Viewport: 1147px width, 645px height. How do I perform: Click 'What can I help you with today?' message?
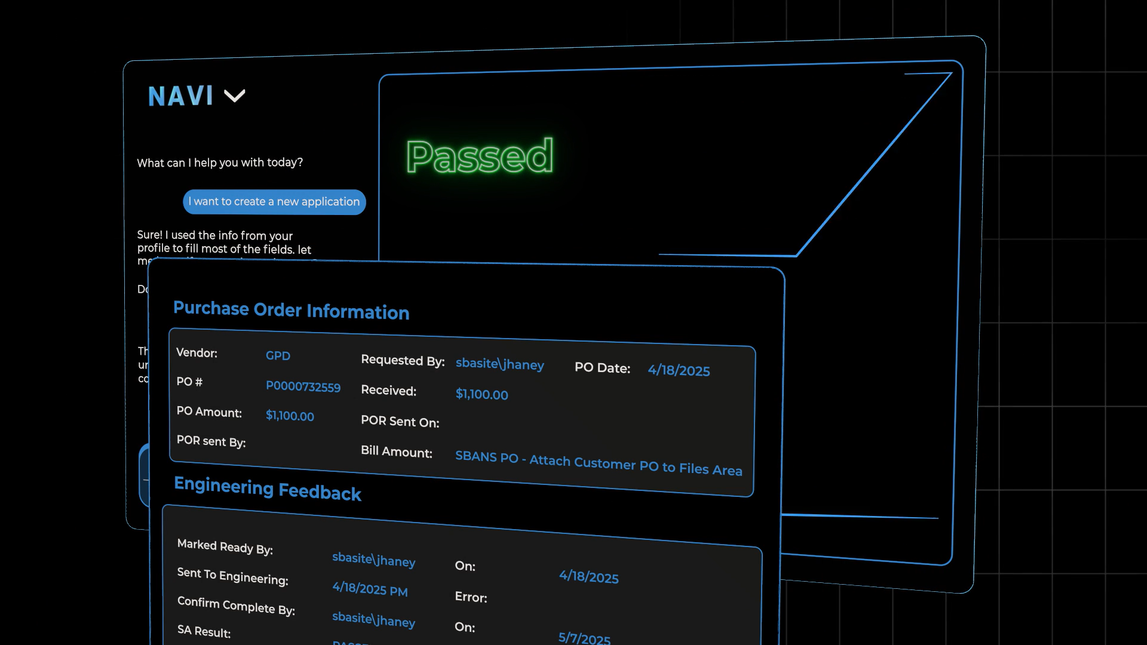(x=220, y=163)
